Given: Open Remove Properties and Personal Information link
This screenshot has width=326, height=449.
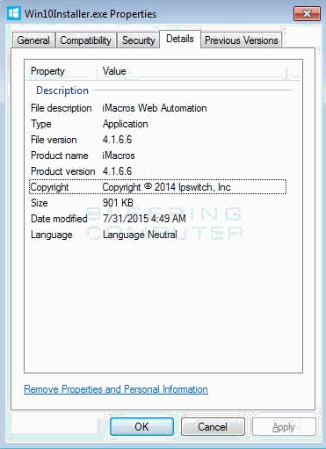Looking at the screenshot, I should tap(116, 389).
